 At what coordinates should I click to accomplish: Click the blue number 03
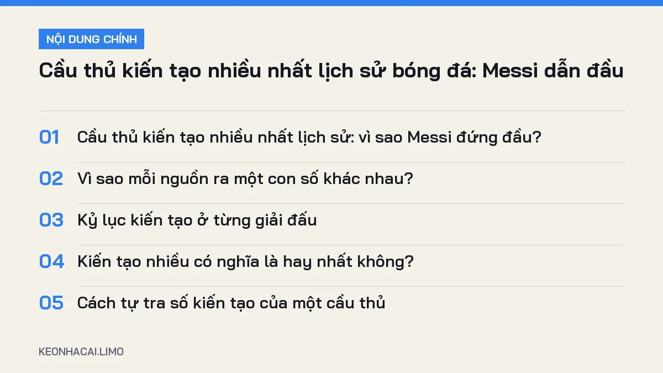click(51, 220)
